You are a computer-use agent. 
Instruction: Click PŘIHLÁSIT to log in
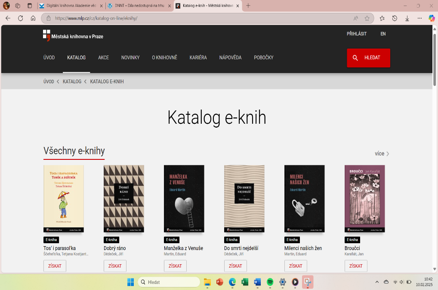coord(357,34)
